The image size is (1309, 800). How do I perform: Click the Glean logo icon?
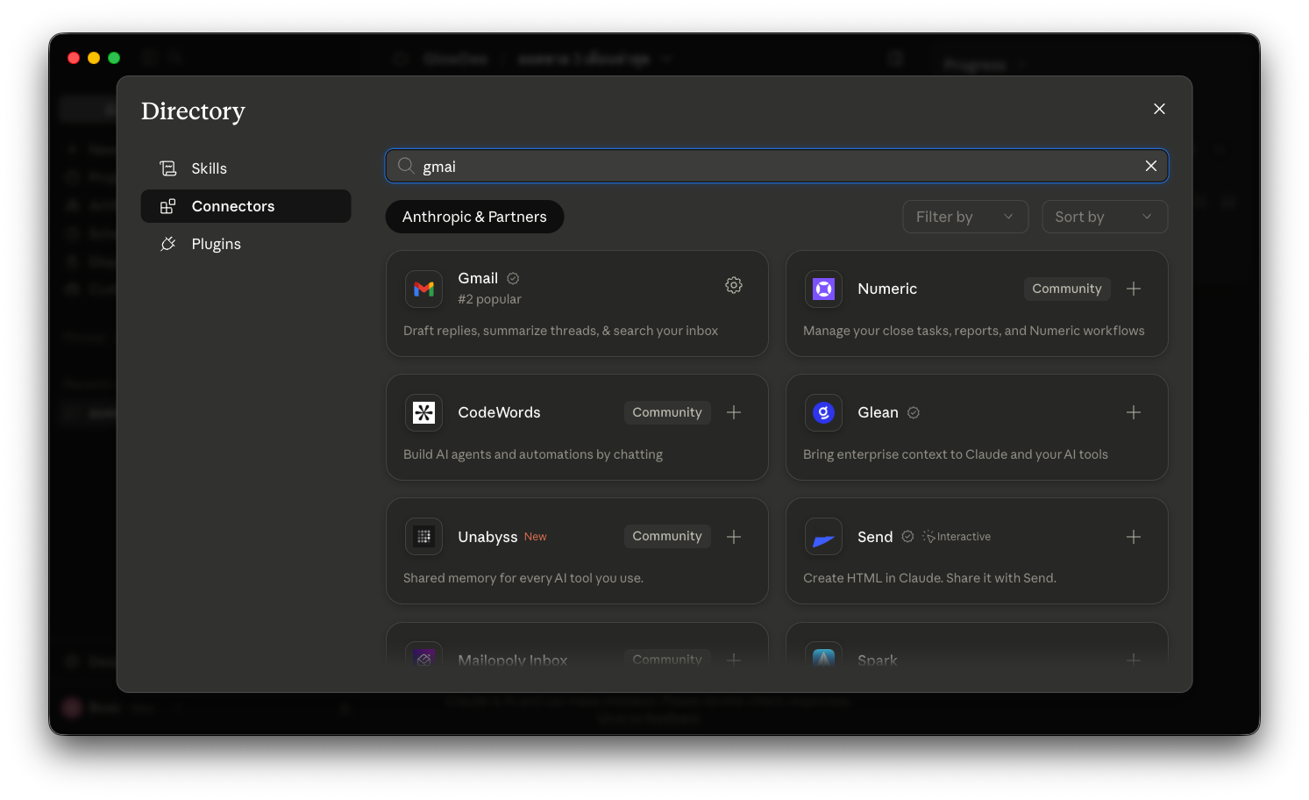(824, 412)
